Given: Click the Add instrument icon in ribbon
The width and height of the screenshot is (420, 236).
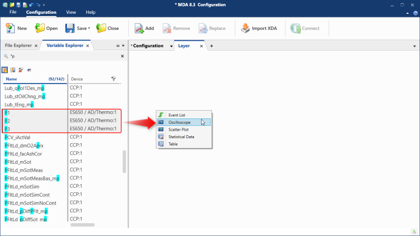Looking at the screenshot, I should (x=139, y=28).
